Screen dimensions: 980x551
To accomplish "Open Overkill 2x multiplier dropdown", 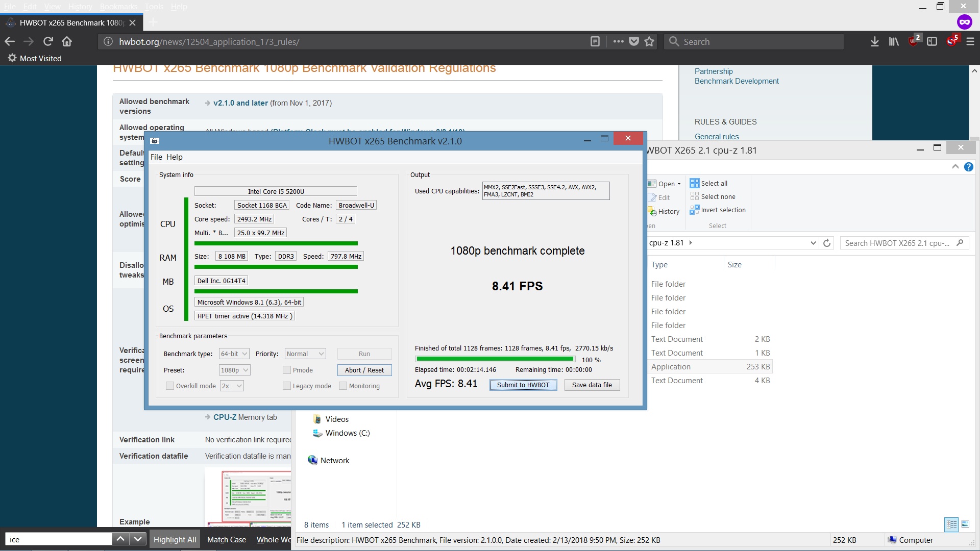I will 232,386.
